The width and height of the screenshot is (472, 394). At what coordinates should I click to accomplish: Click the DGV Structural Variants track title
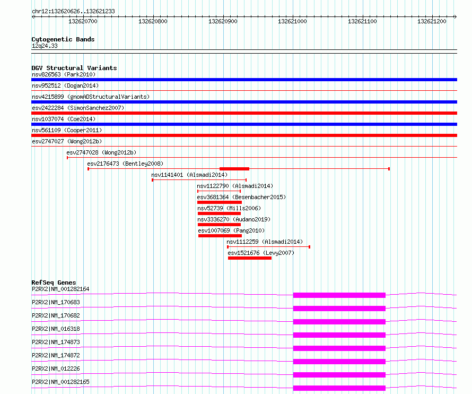74,68
